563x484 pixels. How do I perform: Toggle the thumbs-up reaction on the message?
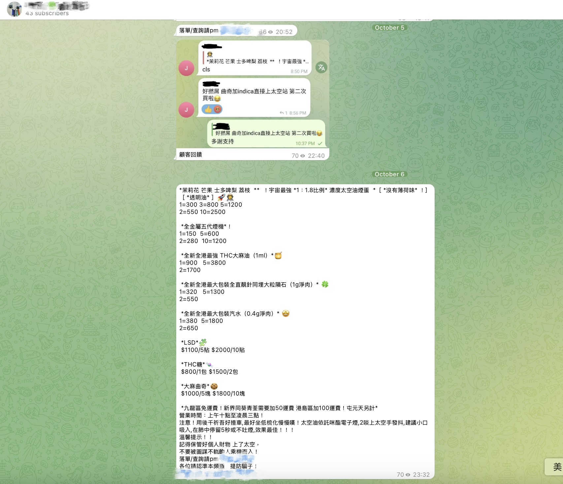click(208, 109)
